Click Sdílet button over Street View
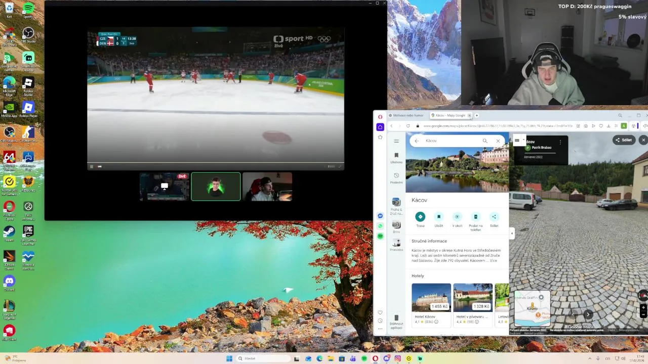The height and width of the screenshot is (364, 648). click(x=624, y=140)
